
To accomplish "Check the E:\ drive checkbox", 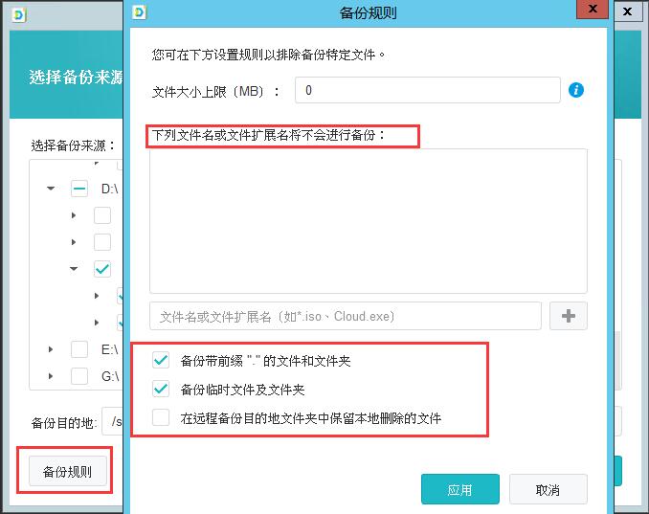I will point(79,350).
